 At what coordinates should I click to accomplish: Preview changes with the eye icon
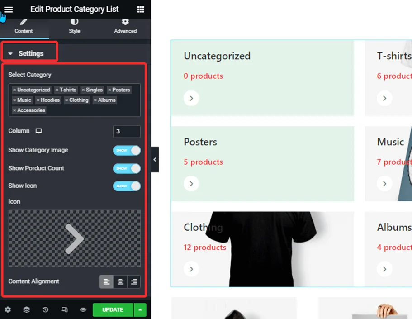pos(83,309)
